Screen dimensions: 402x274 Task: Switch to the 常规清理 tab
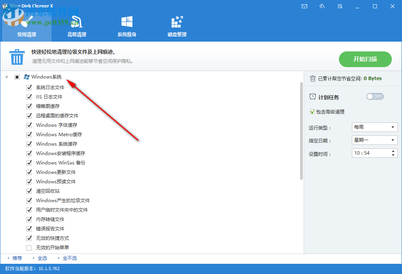[27, 27]
